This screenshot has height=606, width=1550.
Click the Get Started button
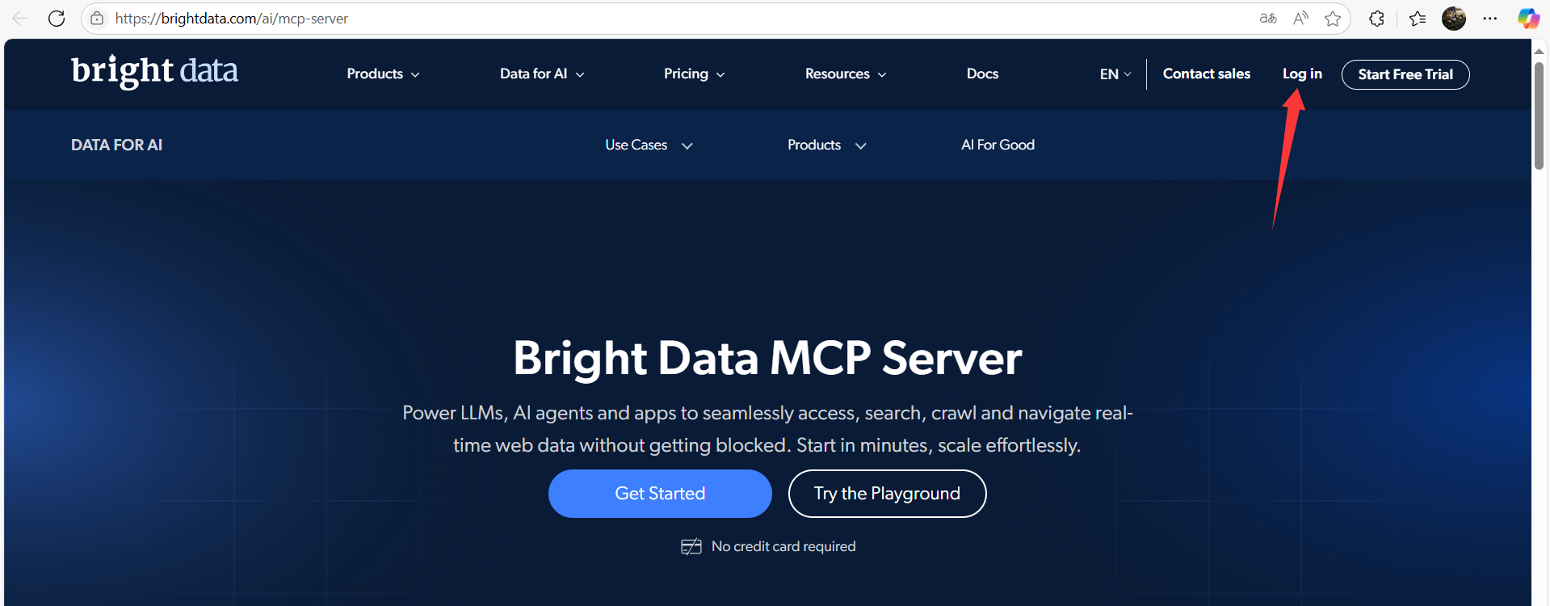tap(660, 494)
